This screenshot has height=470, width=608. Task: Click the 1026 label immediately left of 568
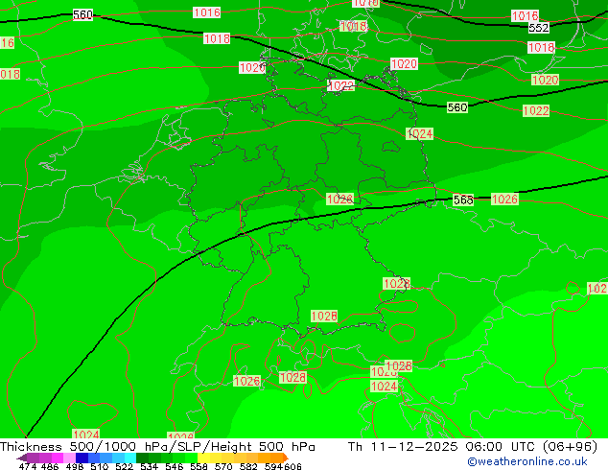(339, 200)
